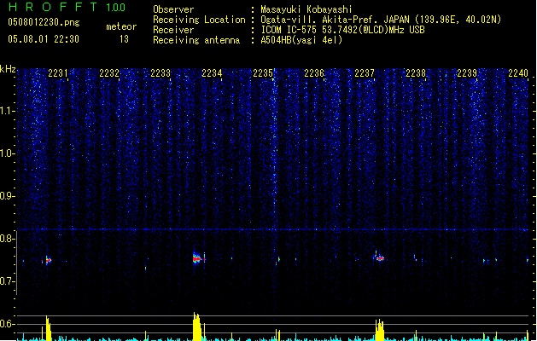Click the 2235 time marker

(x=263, y=73)
